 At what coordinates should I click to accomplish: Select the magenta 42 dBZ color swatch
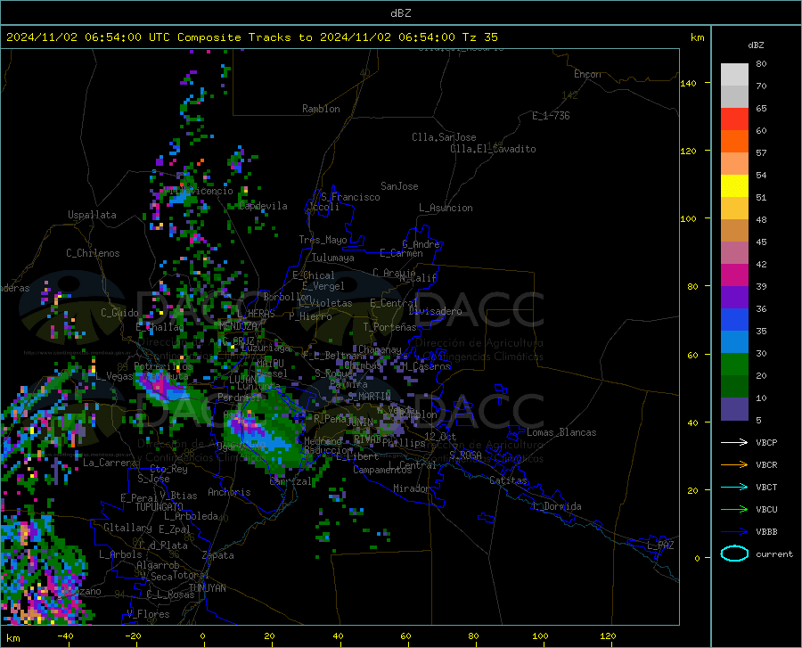pyautogui.click(x=734, y=275)
